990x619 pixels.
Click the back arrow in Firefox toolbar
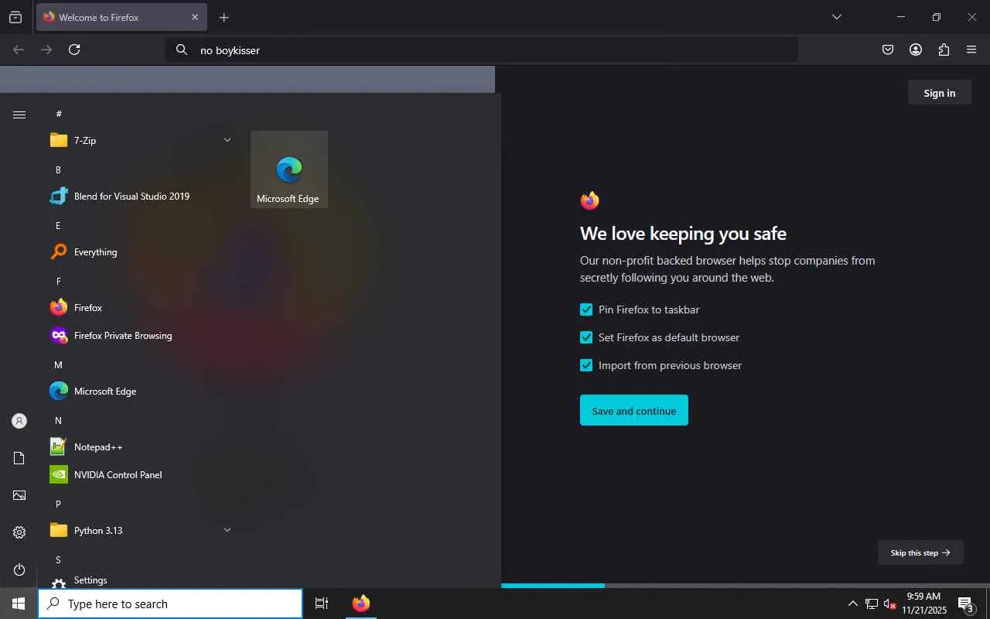pyautogui.click(x=19, y=50)
